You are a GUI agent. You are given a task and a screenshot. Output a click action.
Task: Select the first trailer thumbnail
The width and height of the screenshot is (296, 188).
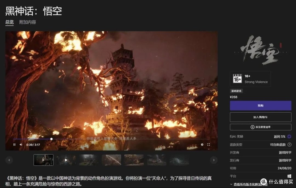[x=43, y=160]
